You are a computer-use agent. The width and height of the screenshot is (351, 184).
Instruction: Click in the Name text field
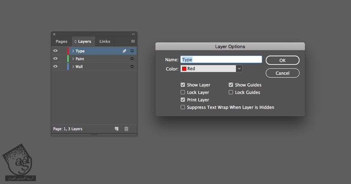coord(221,60)
